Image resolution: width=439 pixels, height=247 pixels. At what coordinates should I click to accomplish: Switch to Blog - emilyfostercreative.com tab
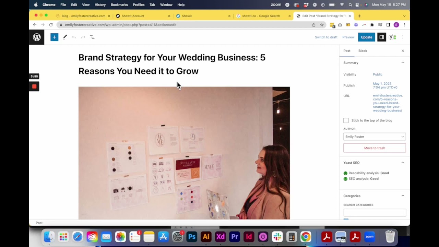[83, 16]
